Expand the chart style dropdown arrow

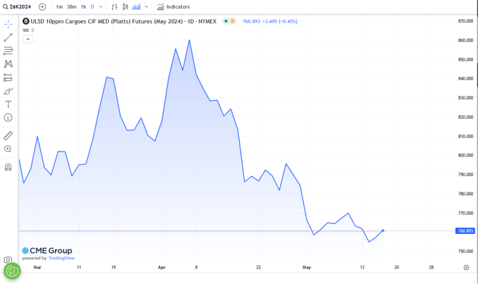pyautogui.click(x=147, y=7)
